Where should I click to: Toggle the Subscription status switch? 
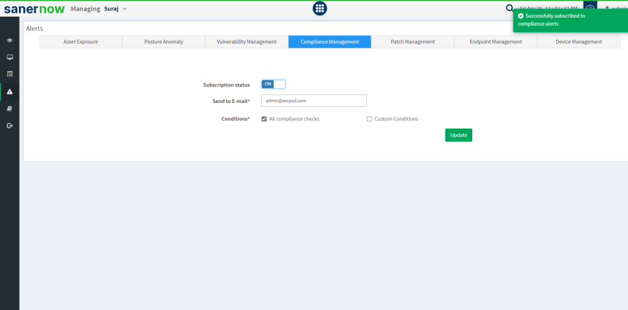pos(274,84)
